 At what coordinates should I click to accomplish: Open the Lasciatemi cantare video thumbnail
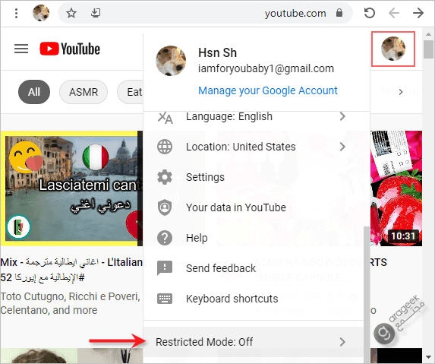click(71, 188)
